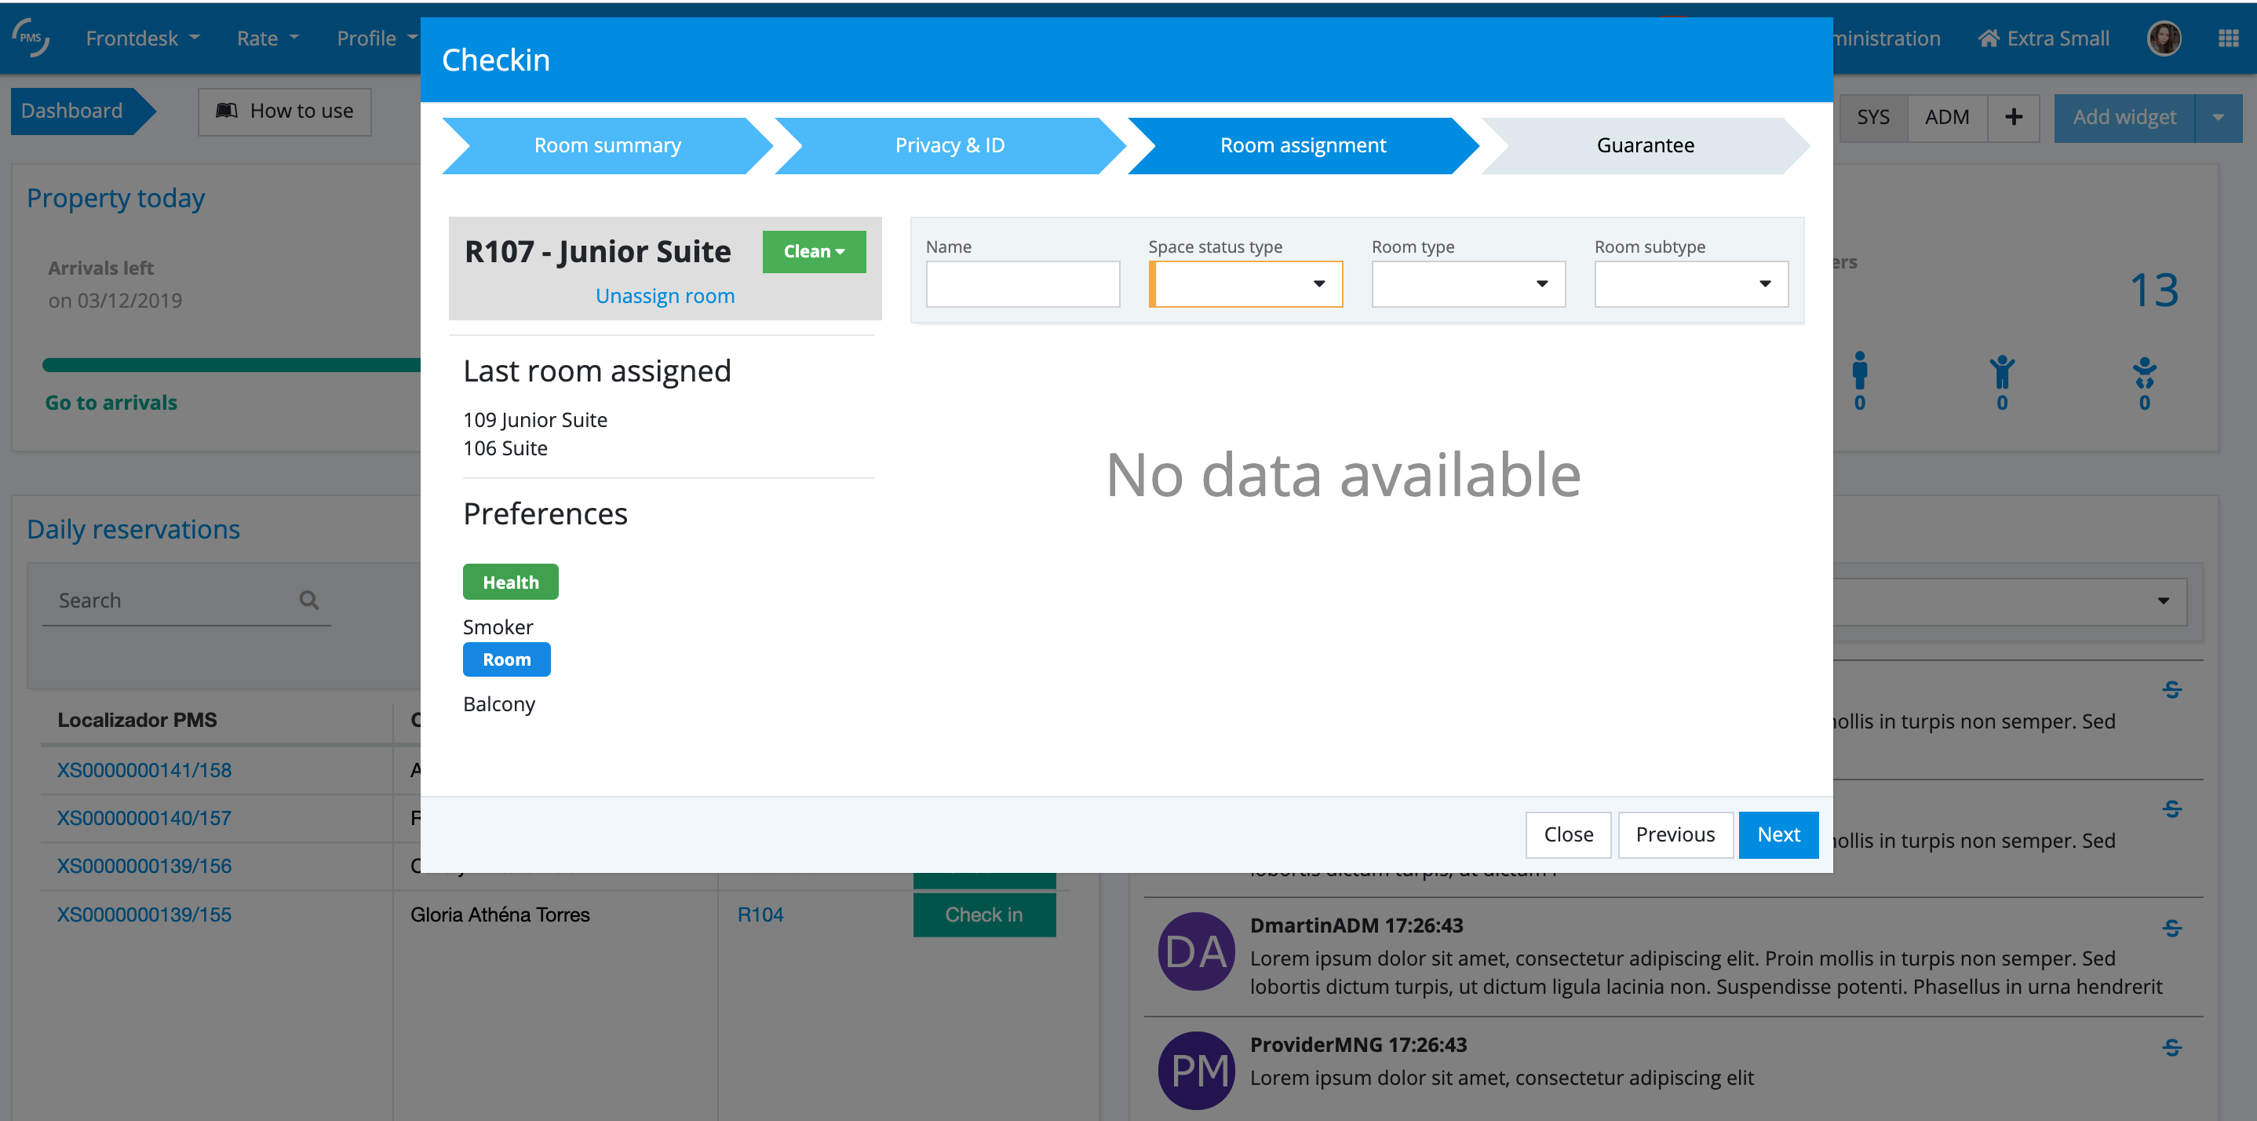Click the search magnifier icon
The image size is (2257, 1121).
point(308,601)
